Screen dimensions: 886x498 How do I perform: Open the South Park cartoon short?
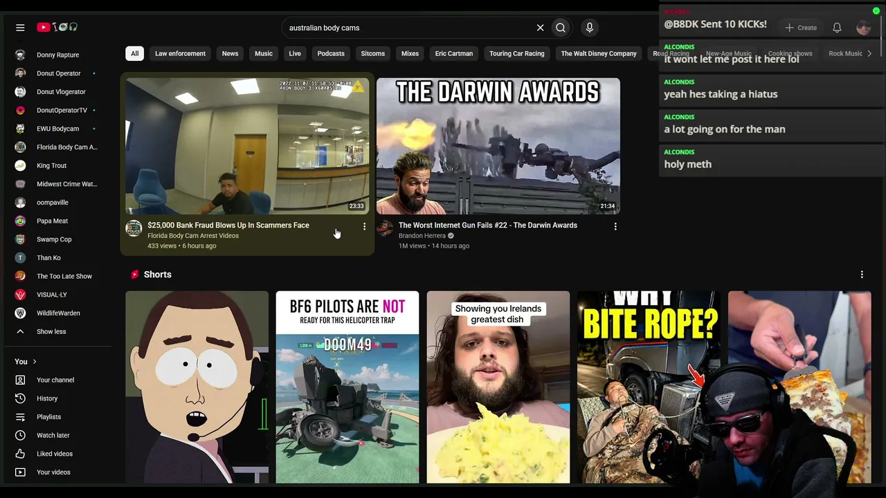(197, 387)
